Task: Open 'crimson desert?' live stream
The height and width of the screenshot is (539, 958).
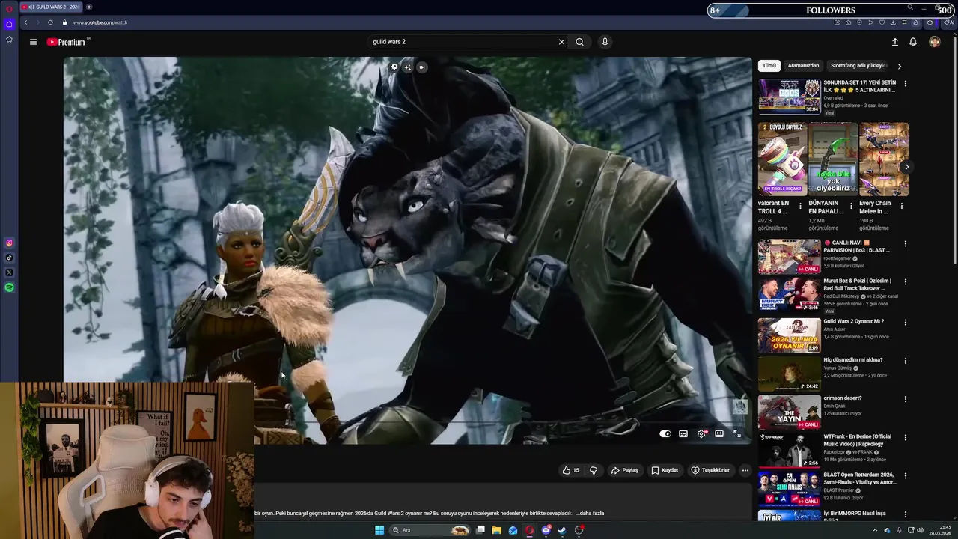Action: coord(843,398)
